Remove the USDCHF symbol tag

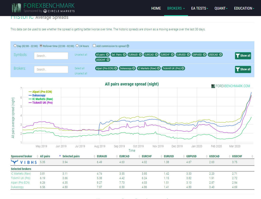click(x=108, y=60)
